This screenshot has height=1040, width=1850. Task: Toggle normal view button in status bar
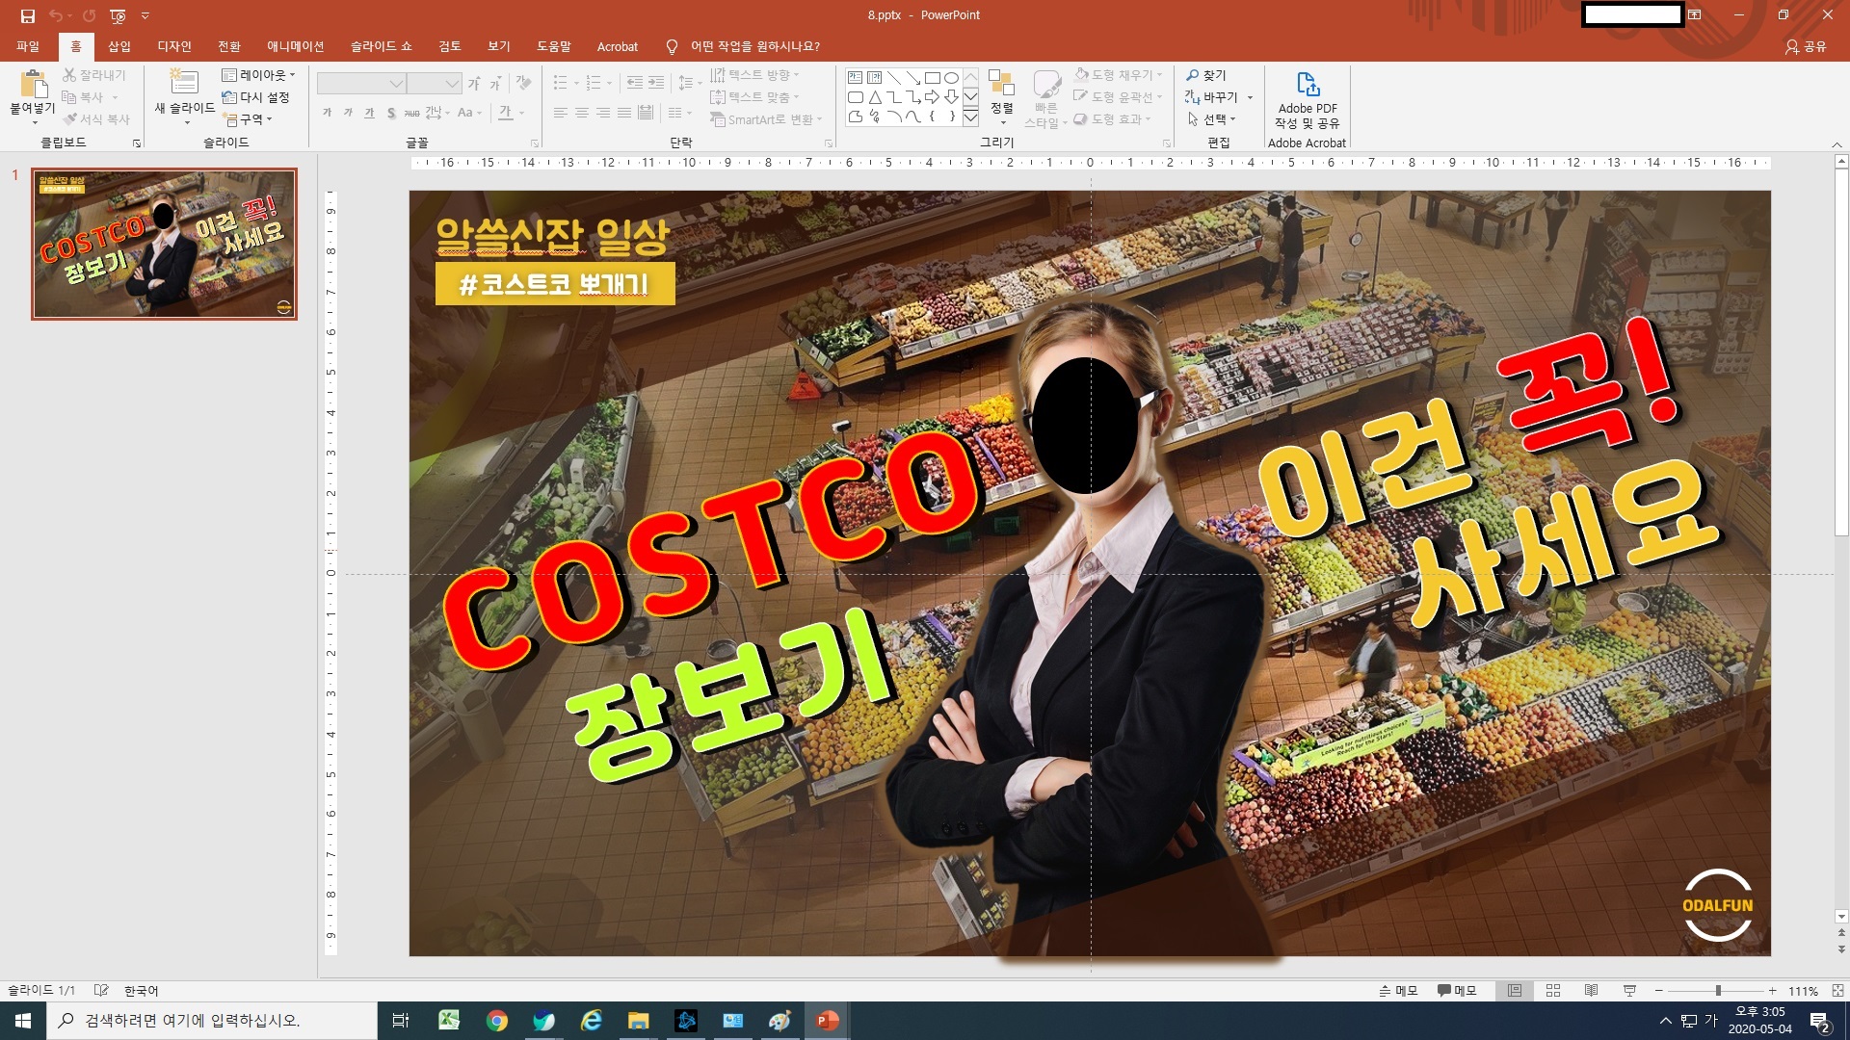[1515, 991]
